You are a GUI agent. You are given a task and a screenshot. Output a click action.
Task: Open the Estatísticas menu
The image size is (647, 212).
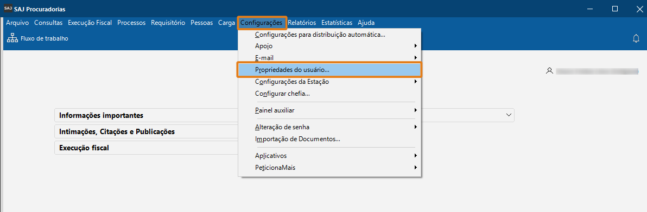point(337,23)
